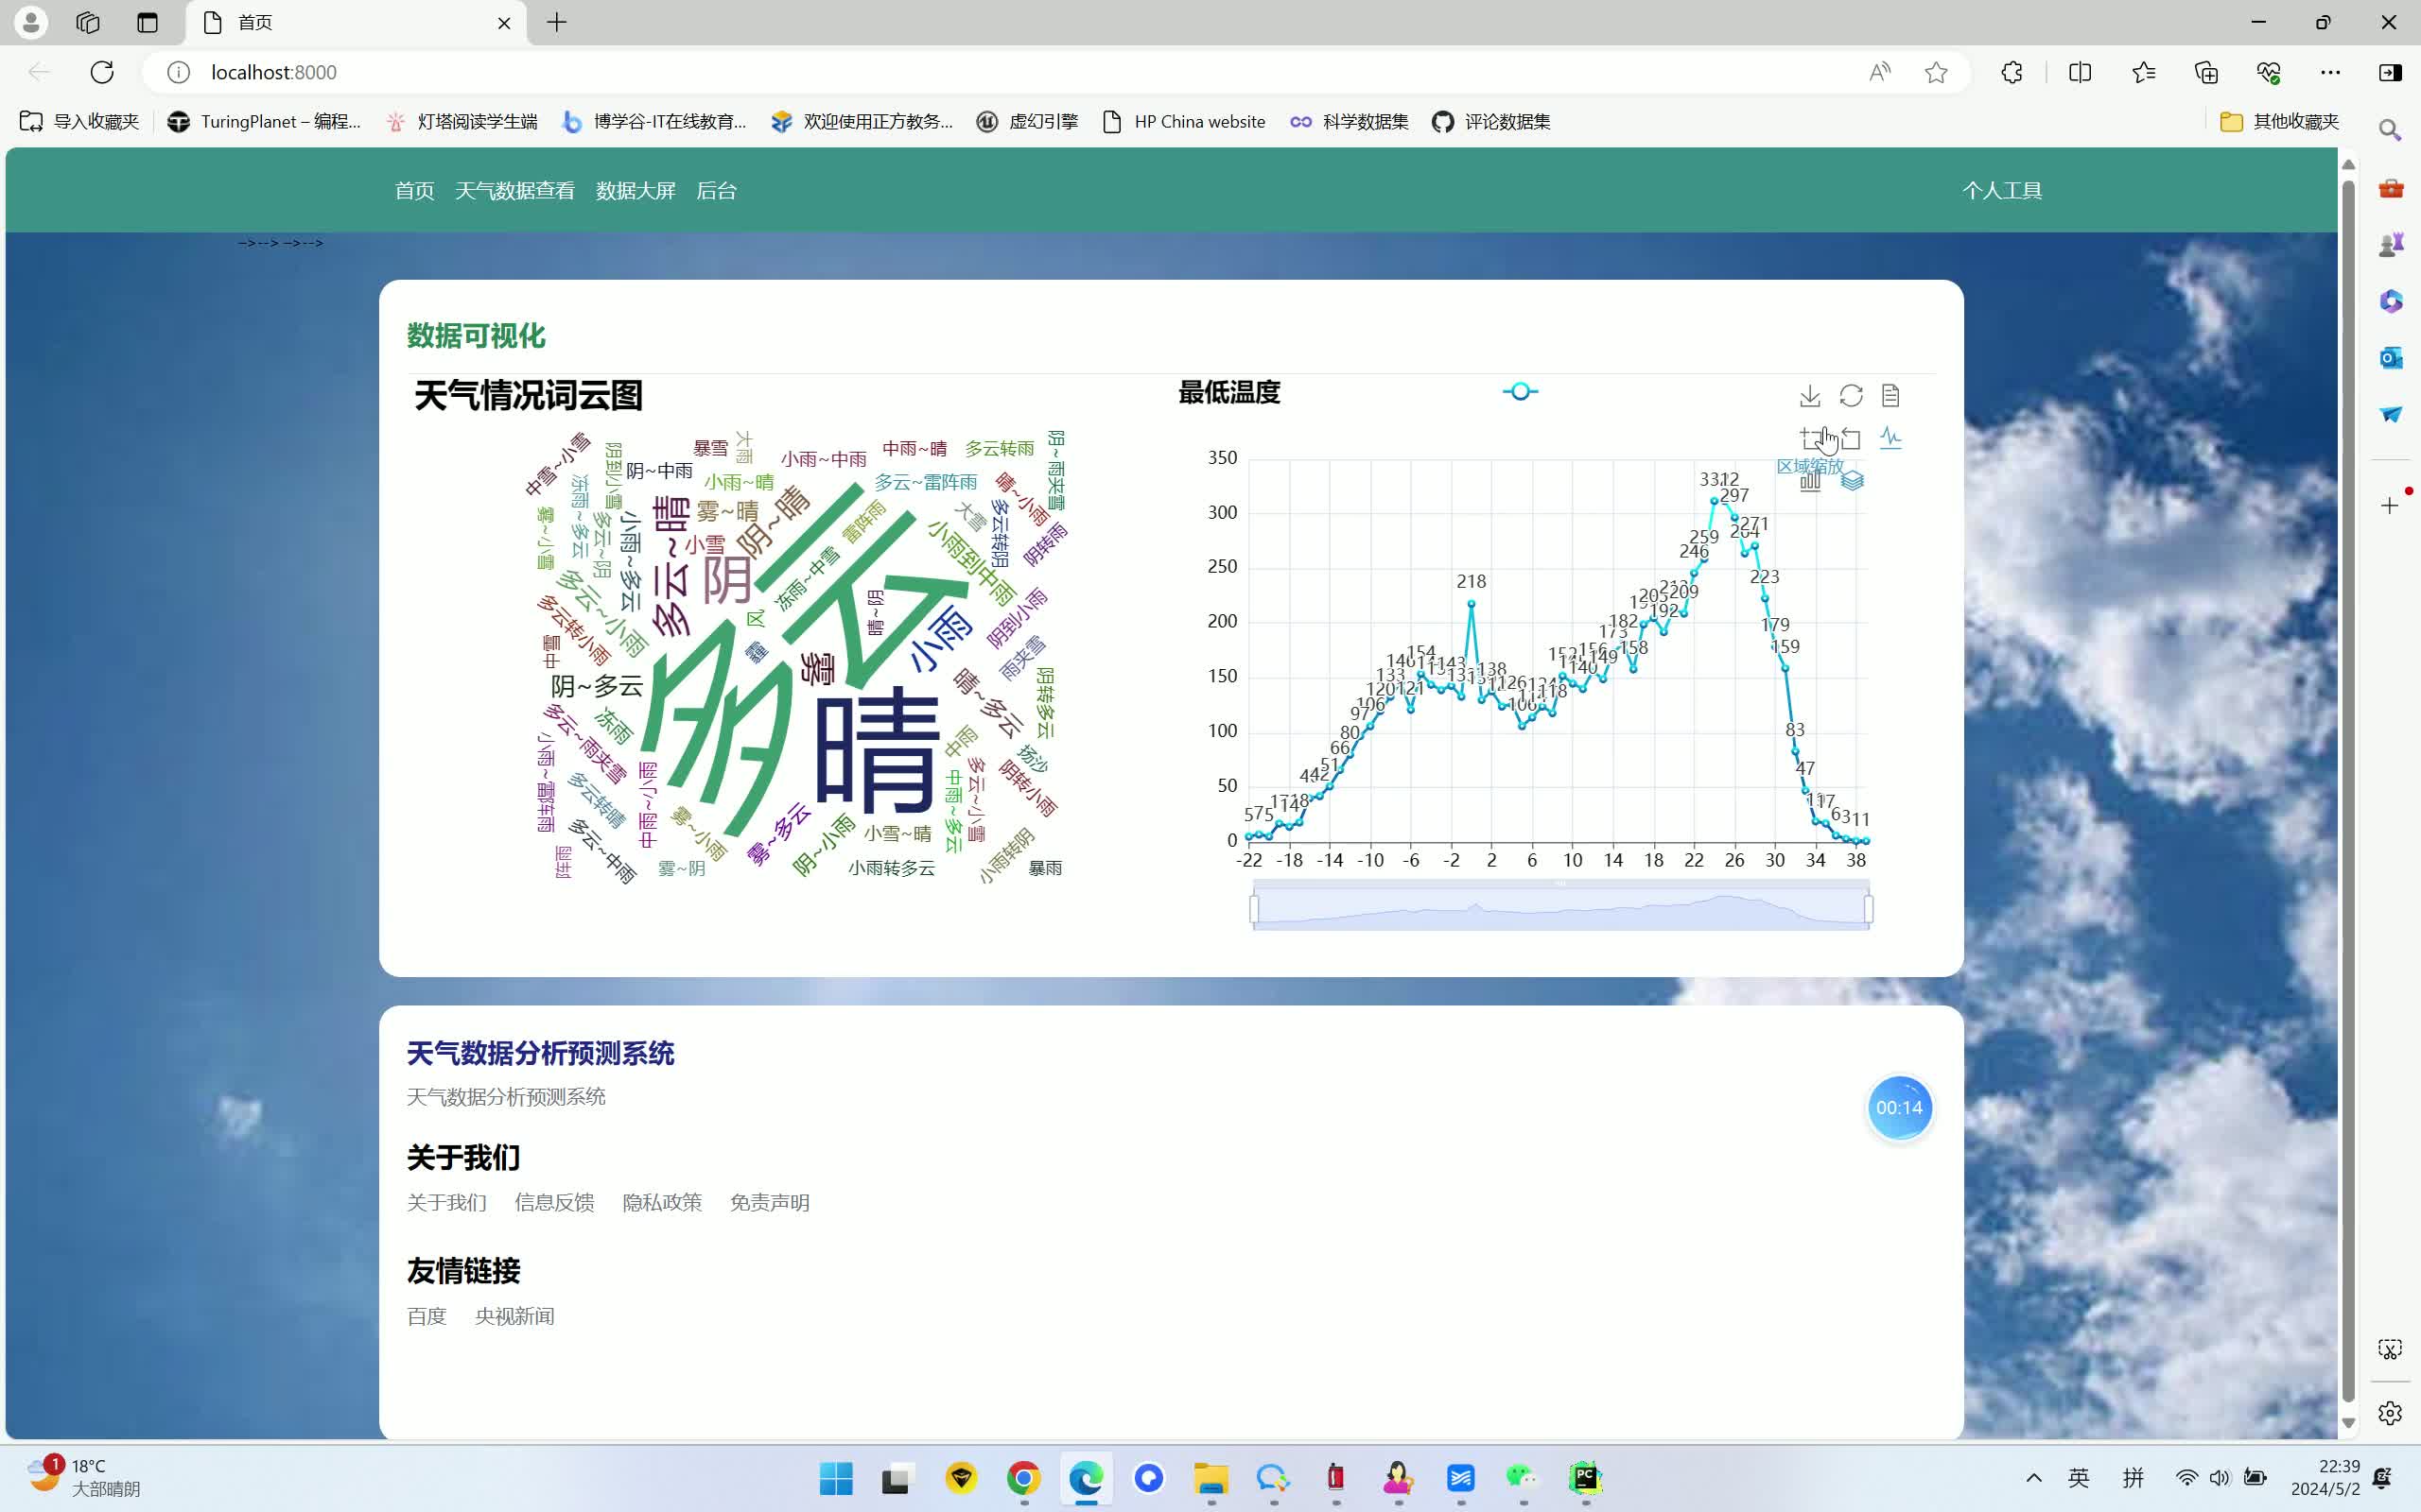Activate the area zoom tool icon
The width and height of the screenshot is (2421, 1512).
[1811, 438]
